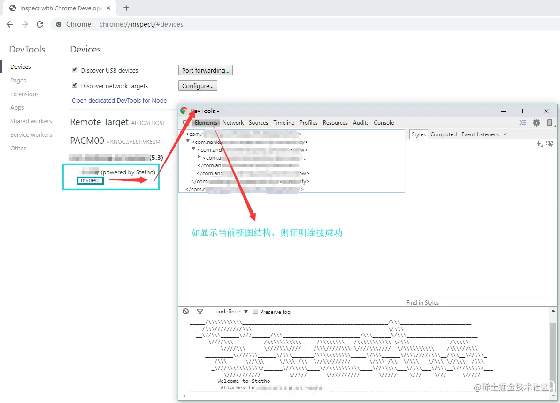
Task: Click the browser forward arrow
Action: pyautogui.click(x=24, y=24)
